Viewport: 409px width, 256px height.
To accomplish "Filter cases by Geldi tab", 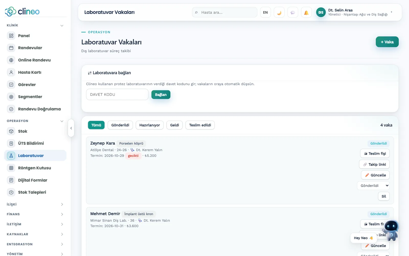I will tap(175, 125).
